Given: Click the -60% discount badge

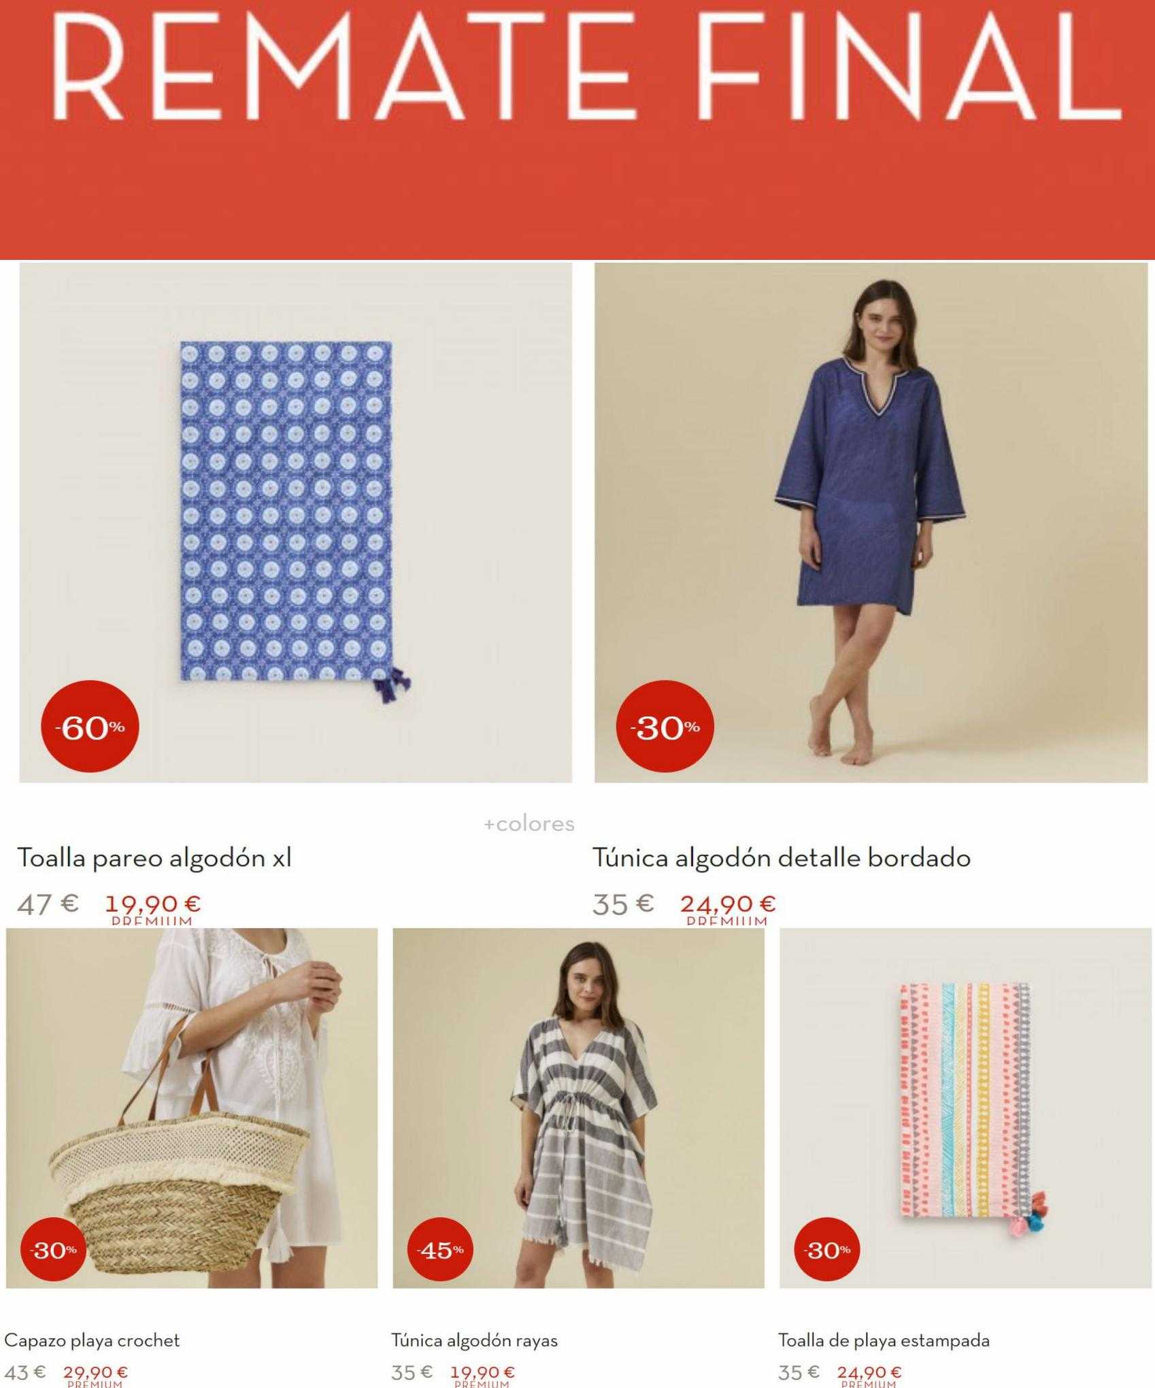Looking at the screenshot, I should click(90, 728).
